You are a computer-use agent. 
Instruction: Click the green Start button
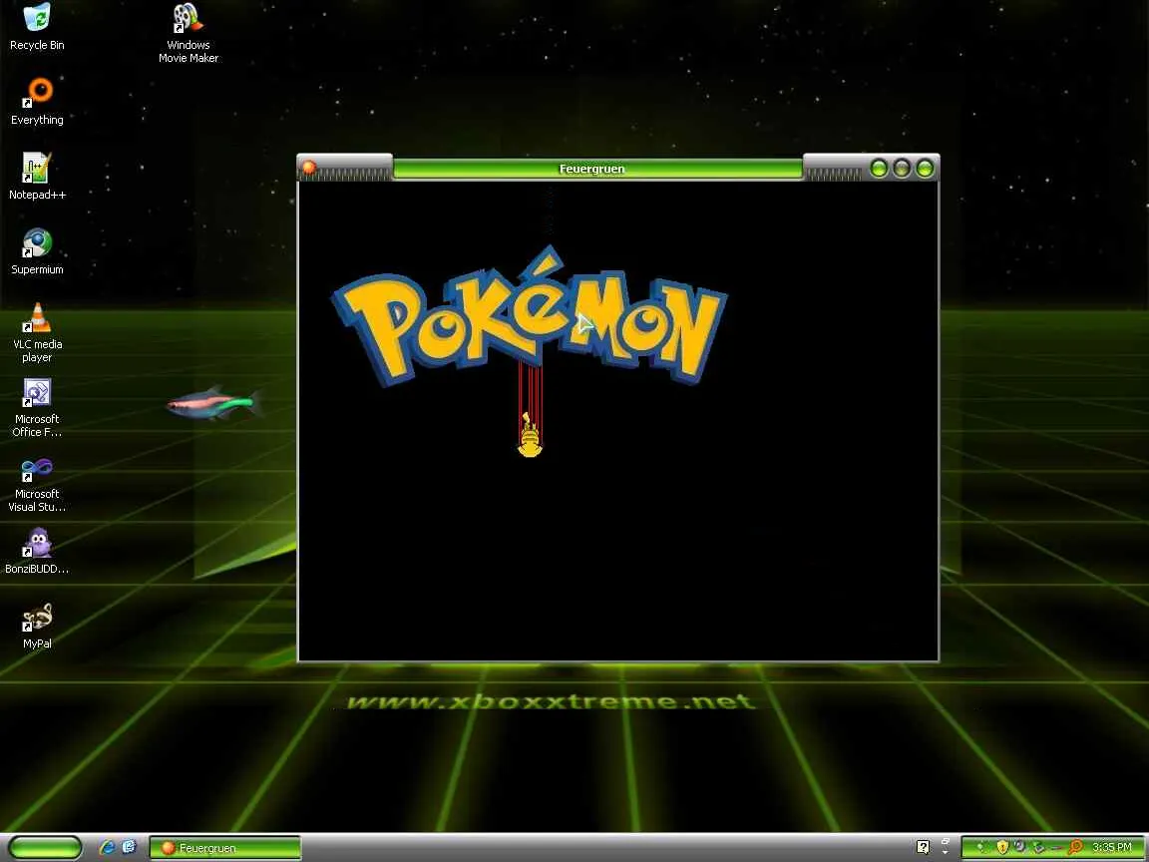[x=45, y=848]
